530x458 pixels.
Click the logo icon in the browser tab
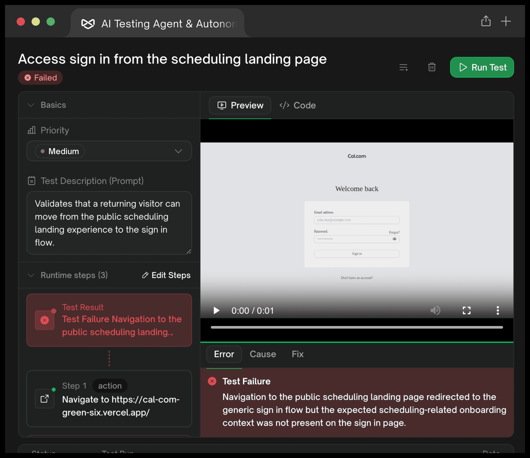coord(88,24)
